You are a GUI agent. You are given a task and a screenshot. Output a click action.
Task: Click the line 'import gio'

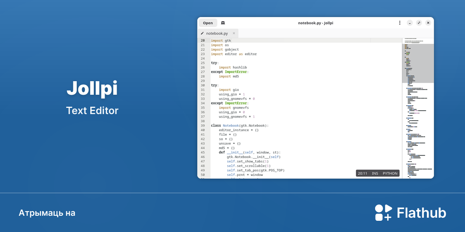(229, 90)
